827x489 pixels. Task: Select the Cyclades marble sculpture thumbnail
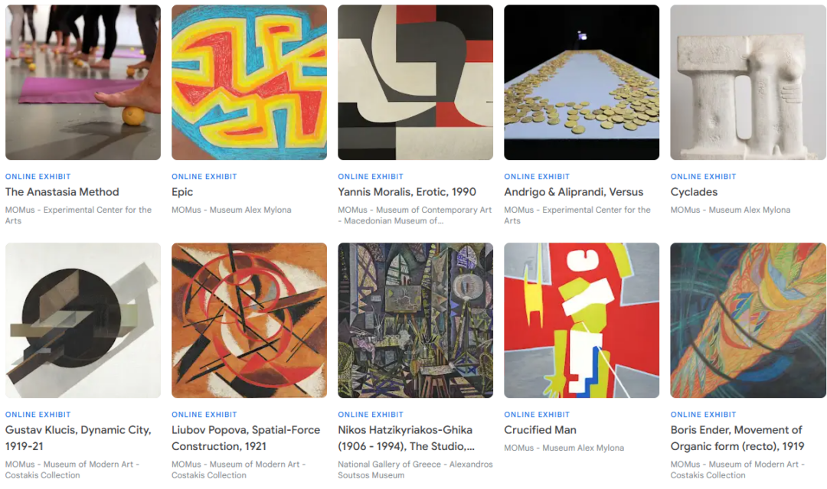pyautogui.click(x=748, y=82)
